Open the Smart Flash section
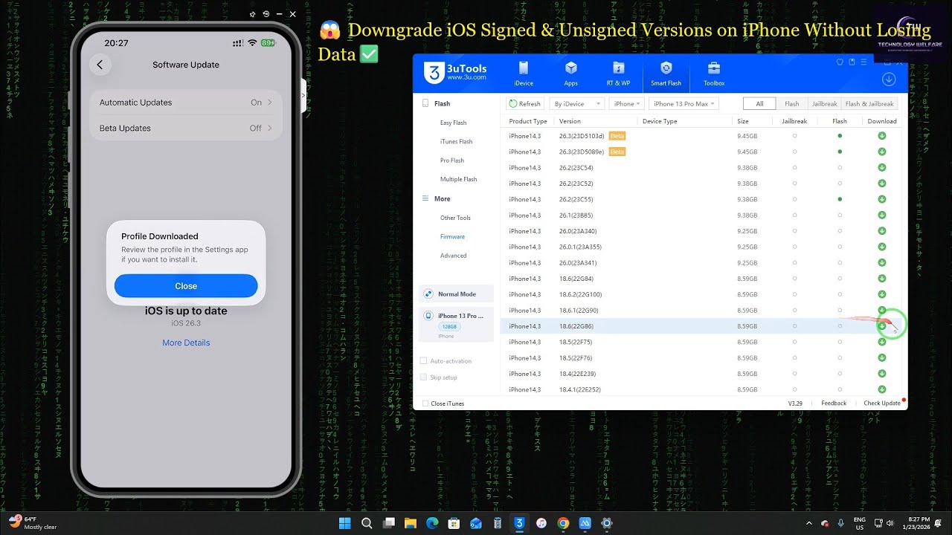This screenshot has height=535, width=952. 666,73
